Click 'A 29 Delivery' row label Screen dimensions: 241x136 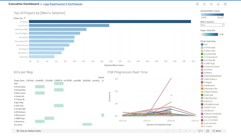[20, 112]
